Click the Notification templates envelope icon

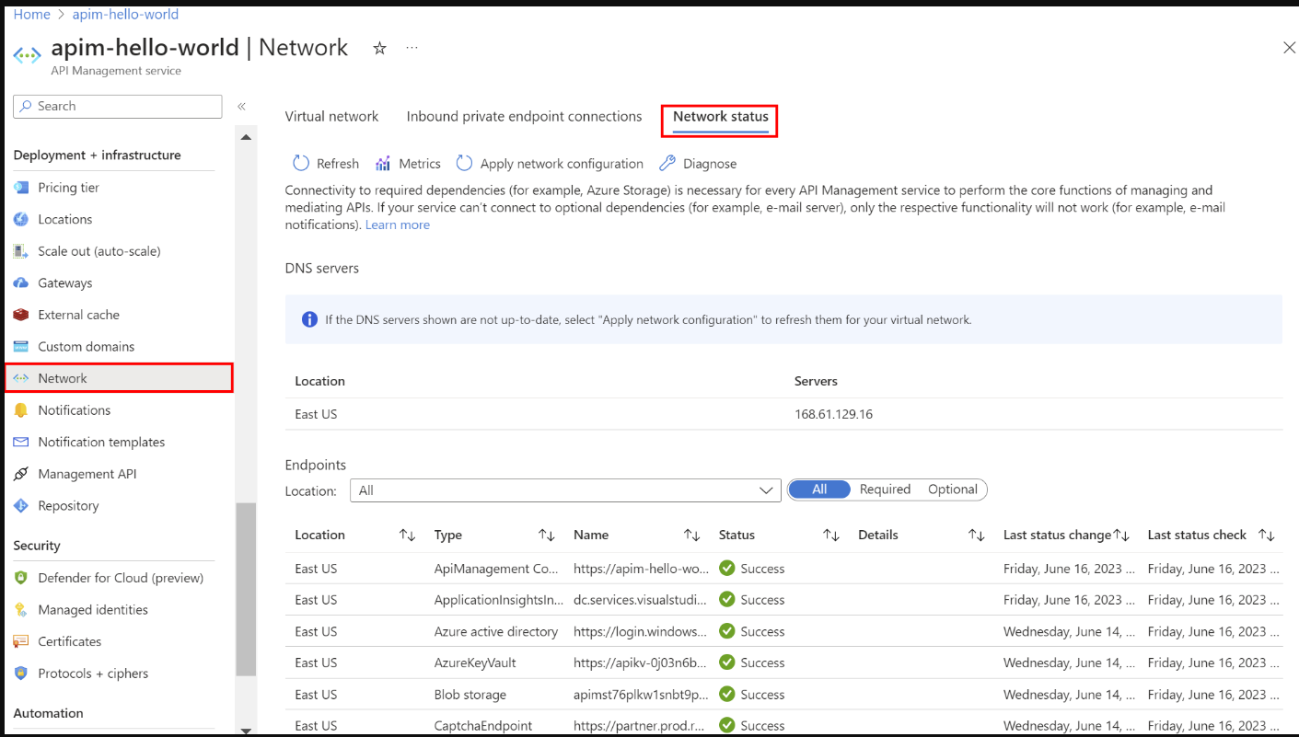pos(21,443)
